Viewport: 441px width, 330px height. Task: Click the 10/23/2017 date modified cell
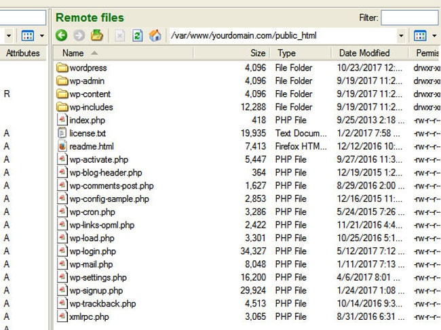(370, 68)
